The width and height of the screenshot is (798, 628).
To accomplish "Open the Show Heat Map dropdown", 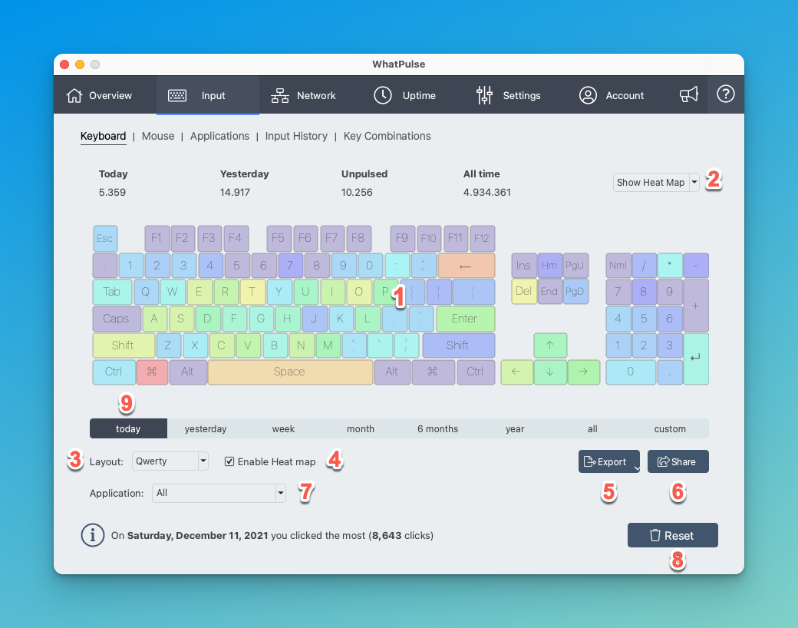I will 656,183.
